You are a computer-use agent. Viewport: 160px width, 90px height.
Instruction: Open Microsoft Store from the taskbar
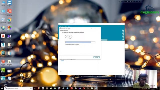pyautogui.click(x=51, y=88)
